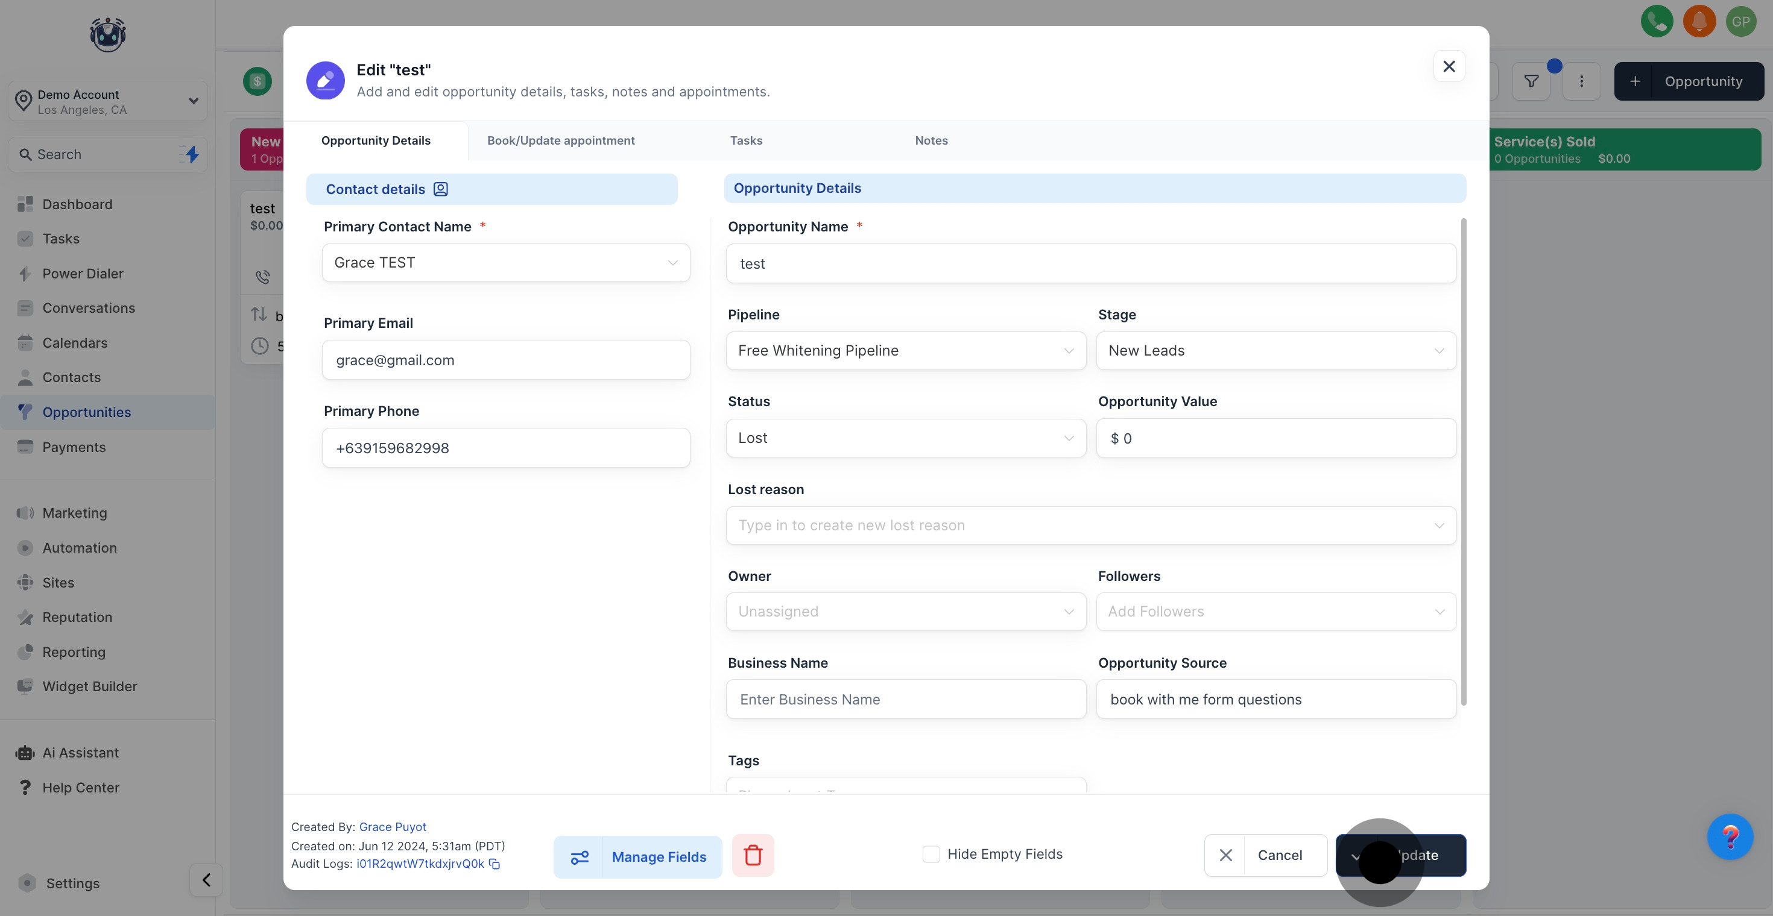The image size is (1773, 916).
Task: Expand the Free Whitening Pipeline dropdown
Action: [905, 351]
